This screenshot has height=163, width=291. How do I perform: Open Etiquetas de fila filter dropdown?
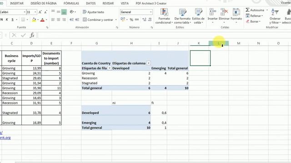(110, 68)
